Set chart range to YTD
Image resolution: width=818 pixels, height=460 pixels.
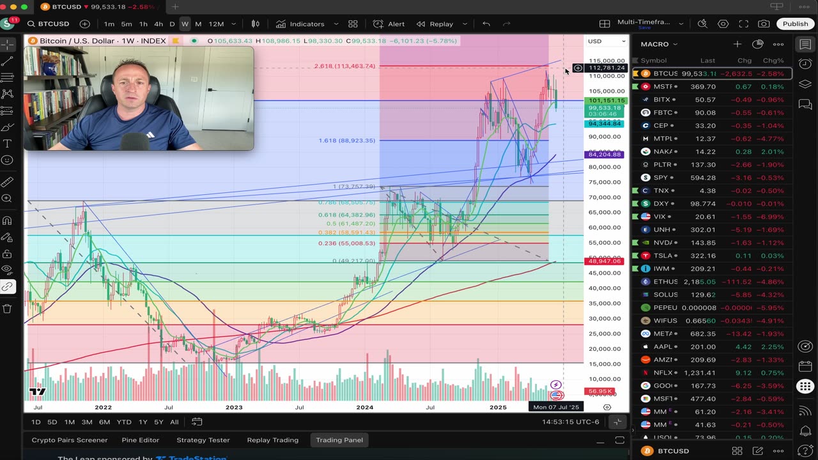[124, 422]
